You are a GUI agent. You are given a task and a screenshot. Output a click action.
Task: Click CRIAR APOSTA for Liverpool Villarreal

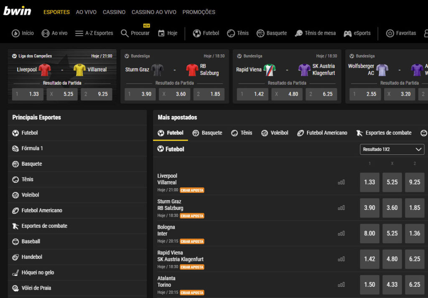click(x=192, y=190)
